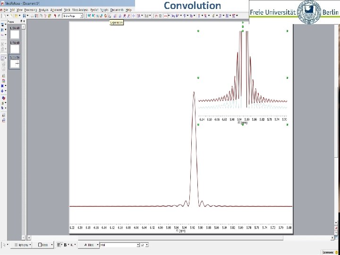Open the View menu
The width and height of the screenshot is (340, 255).
[19, 10]
